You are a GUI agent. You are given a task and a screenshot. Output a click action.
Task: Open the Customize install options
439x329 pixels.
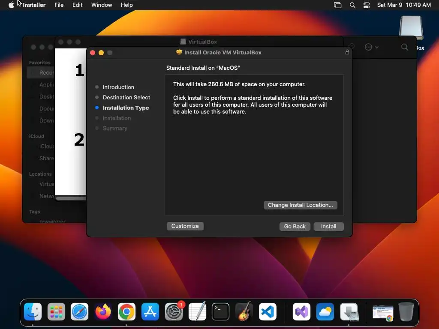185,226
